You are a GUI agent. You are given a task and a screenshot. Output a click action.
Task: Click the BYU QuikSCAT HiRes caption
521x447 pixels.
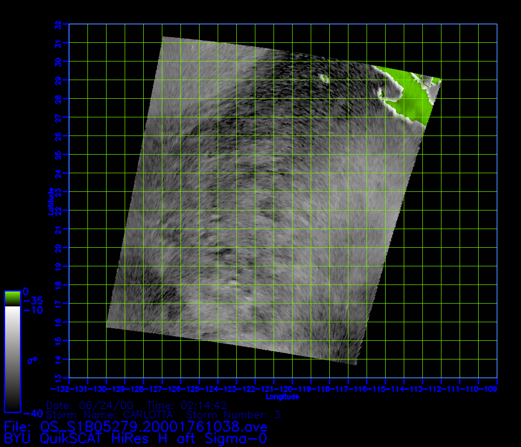click(135, 439)
